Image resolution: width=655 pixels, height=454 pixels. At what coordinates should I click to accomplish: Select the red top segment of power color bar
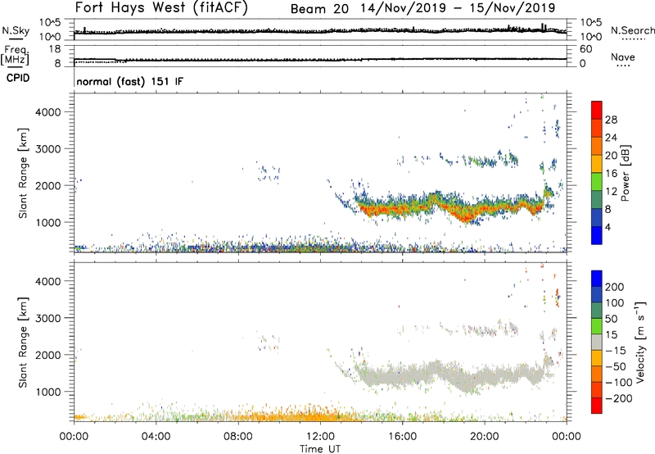click(x=597, y=110)
